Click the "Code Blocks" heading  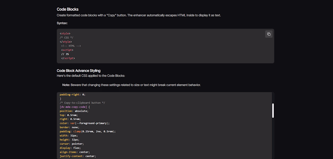(x=68, y=9)
